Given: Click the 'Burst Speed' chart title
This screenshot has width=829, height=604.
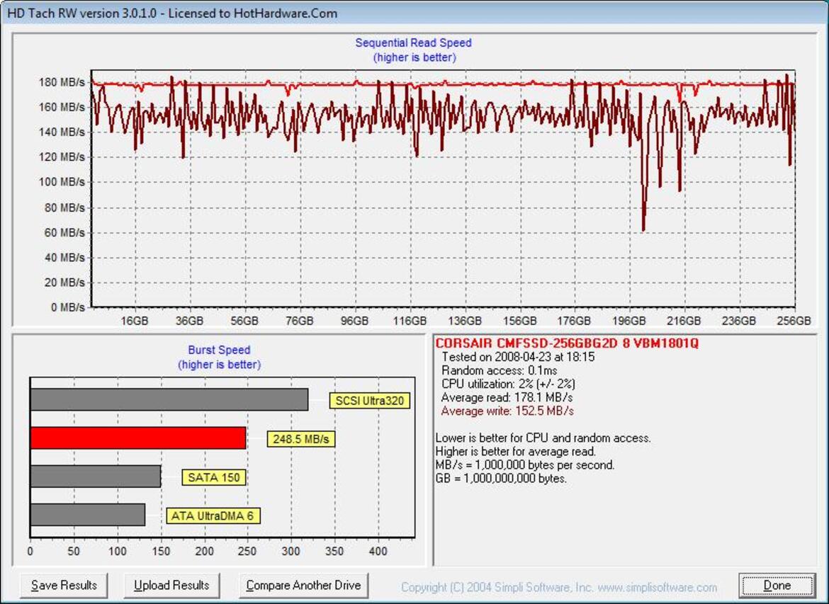Looking at the screenshot, I should click(x=219, y=350).
